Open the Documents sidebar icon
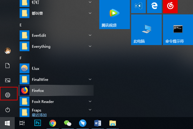 (x=8, y=66)
